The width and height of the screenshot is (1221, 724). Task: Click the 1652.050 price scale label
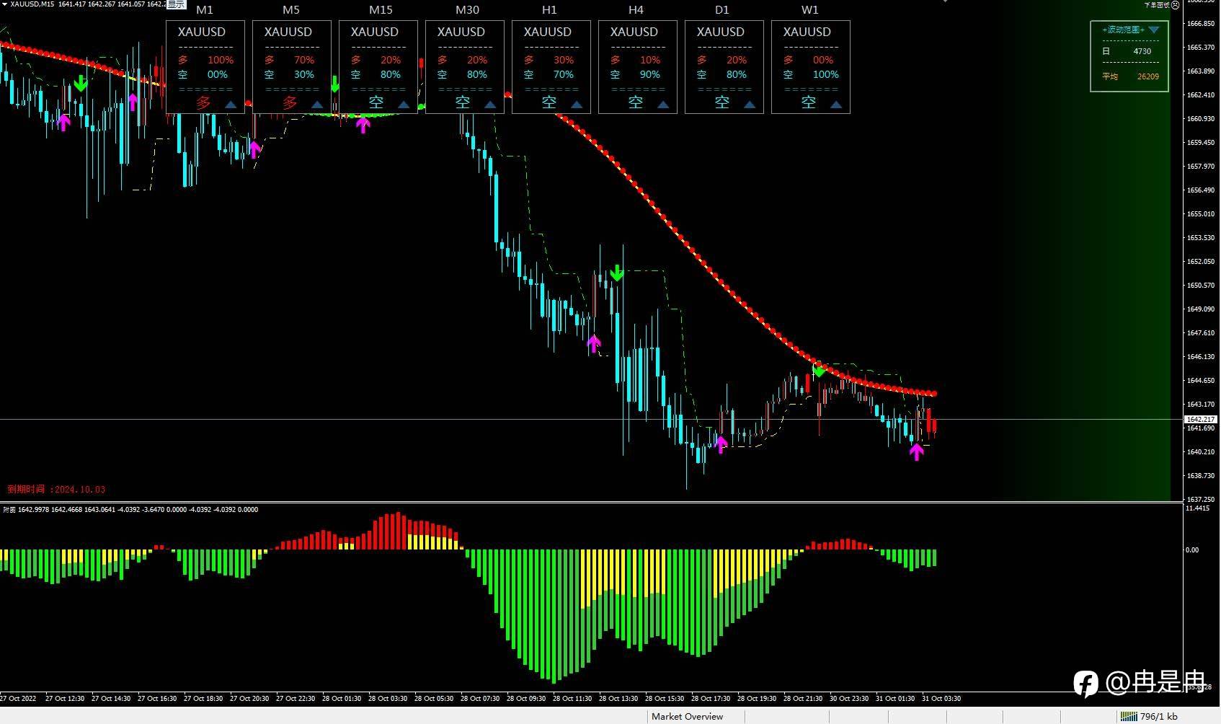coord(1201,261)
